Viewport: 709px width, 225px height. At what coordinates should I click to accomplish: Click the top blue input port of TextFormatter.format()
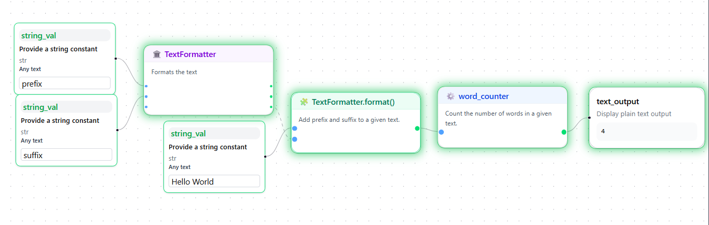(x=294, y=129)
